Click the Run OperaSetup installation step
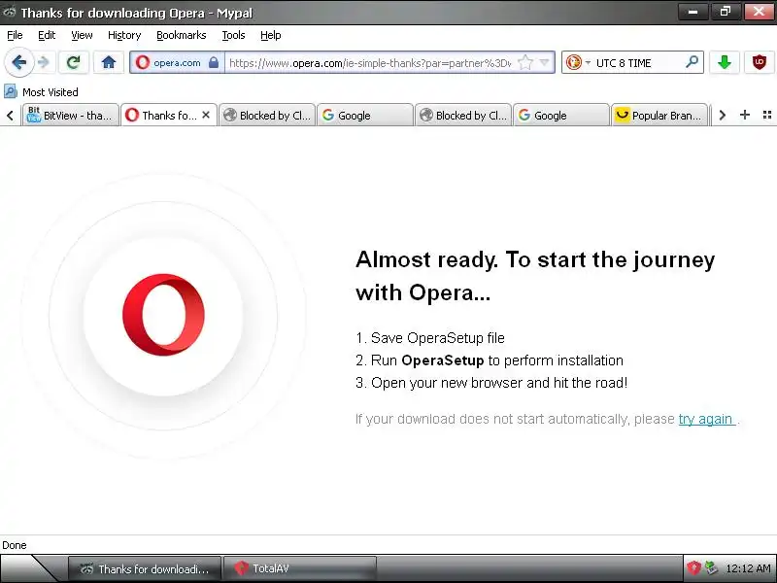Viewport: 777px width, 583px height. coord(490,360)
